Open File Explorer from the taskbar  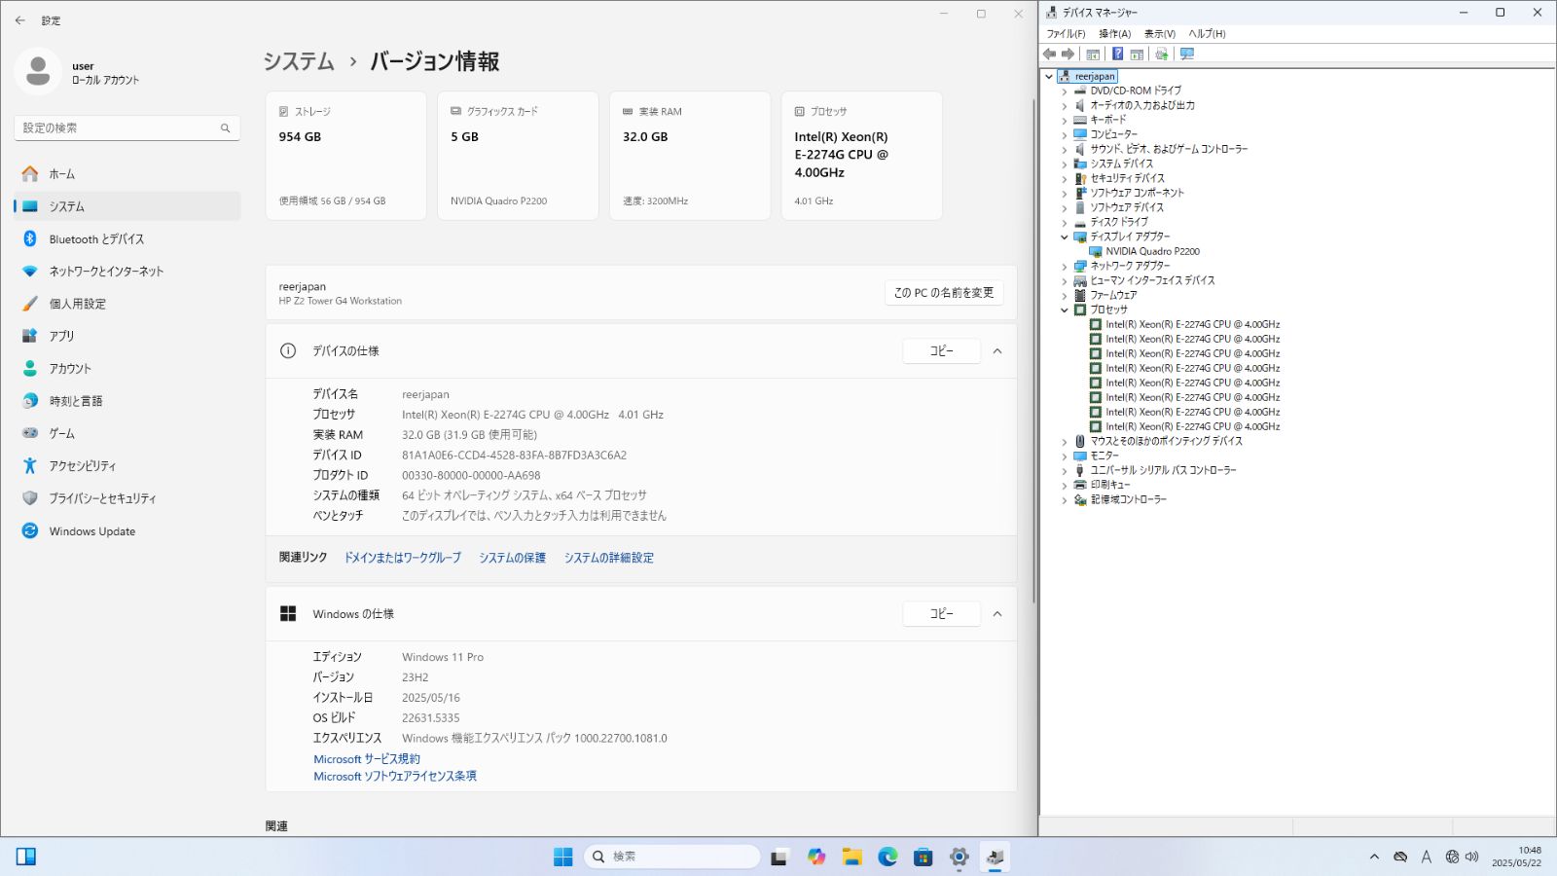click(x=852, y=857)
